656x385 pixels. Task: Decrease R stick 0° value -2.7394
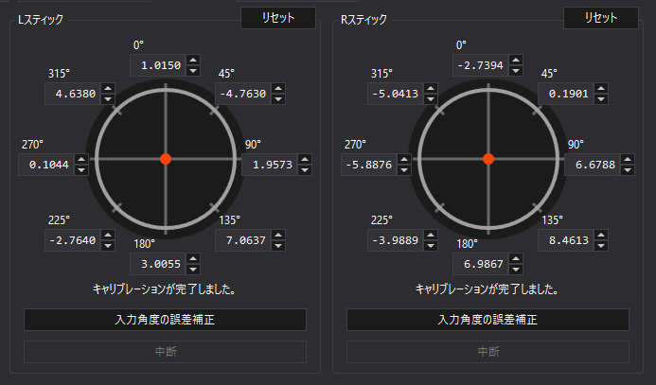[x=516, y=71]
